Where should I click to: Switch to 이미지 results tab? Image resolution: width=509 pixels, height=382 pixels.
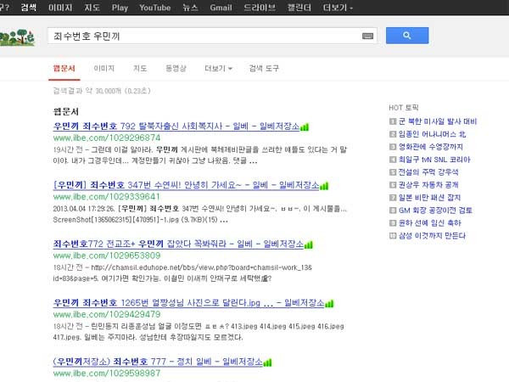click(103, 68)
